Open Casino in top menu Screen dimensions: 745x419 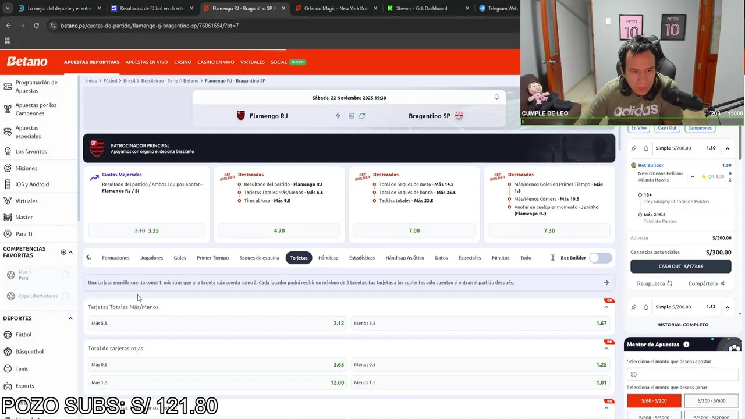point(183,62)
